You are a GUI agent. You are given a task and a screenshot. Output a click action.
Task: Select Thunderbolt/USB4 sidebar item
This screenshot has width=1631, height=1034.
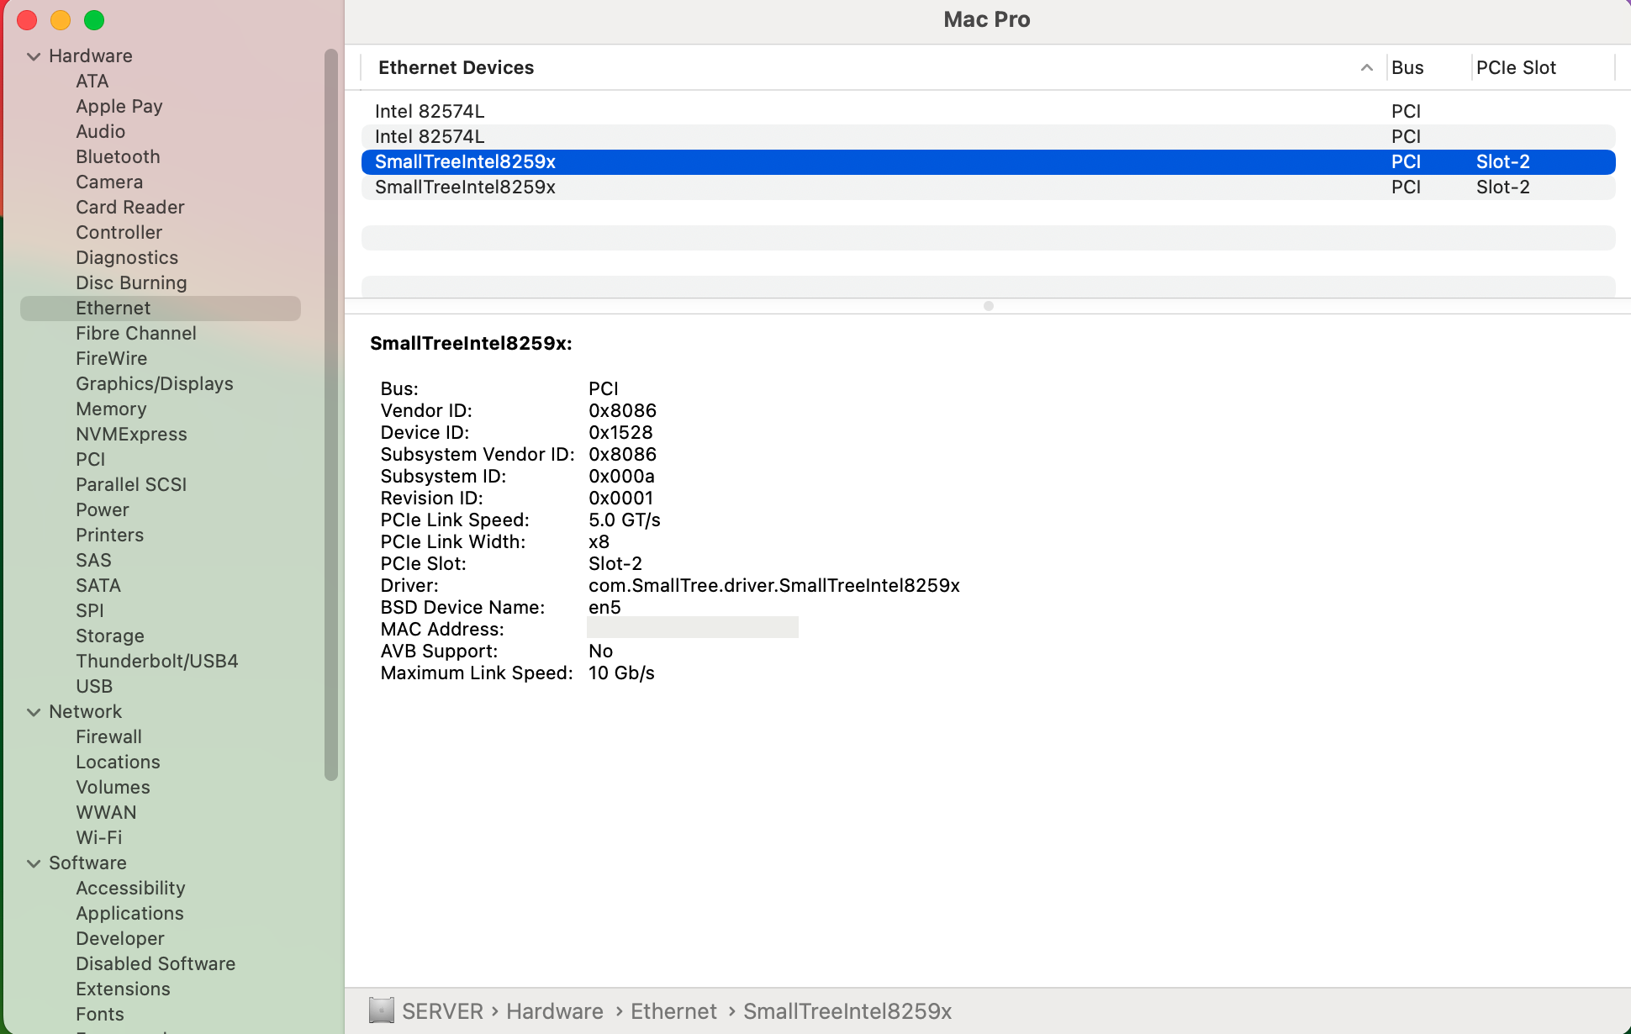[157, 662]
